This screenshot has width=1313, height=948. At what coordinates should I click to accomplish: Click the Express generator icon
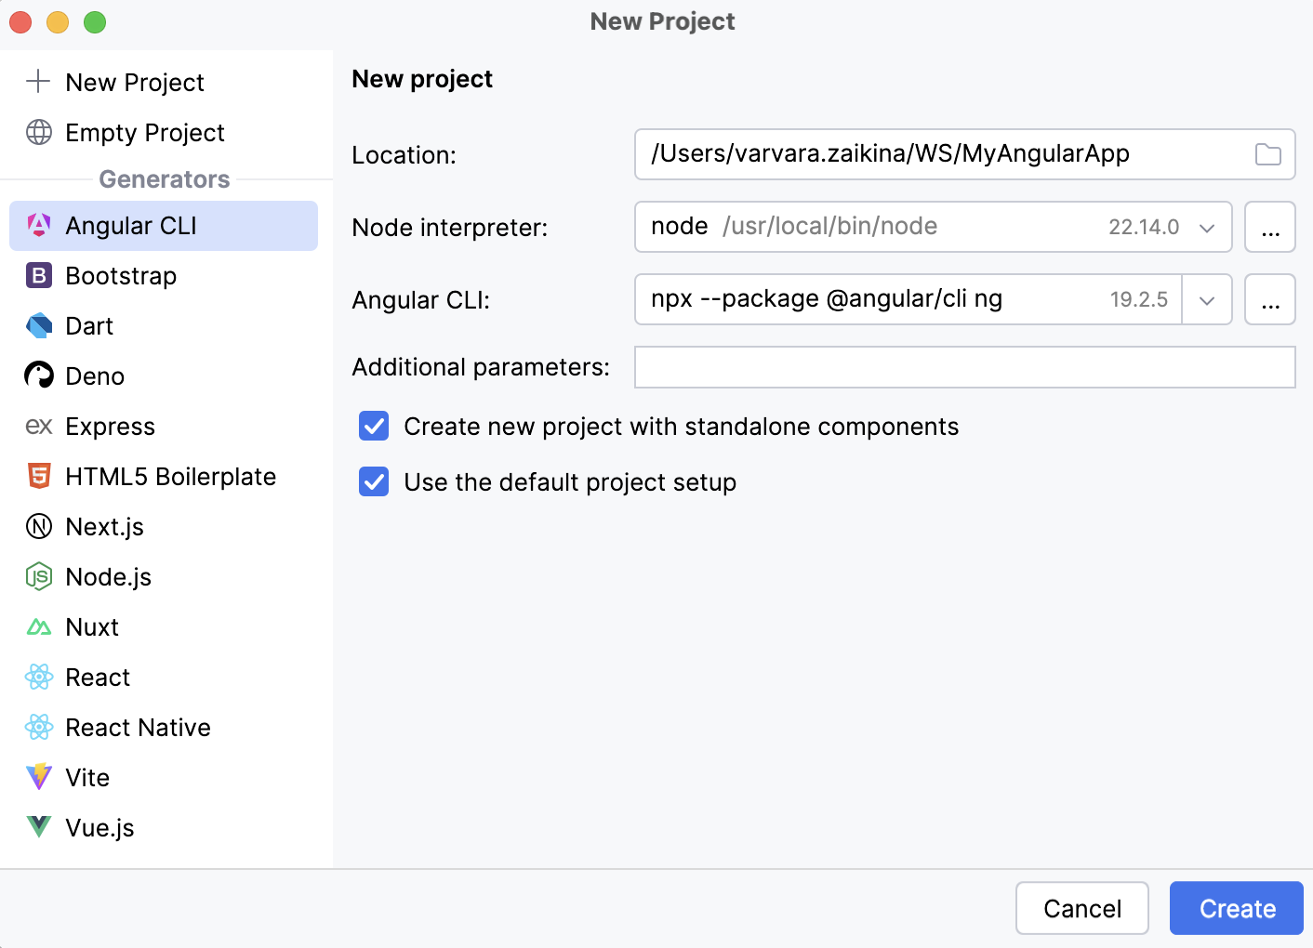click(38, 426)
